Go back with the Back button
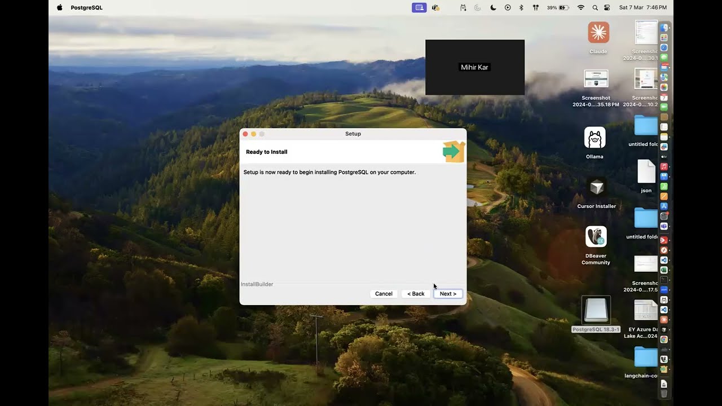 [x=416, y=294]
